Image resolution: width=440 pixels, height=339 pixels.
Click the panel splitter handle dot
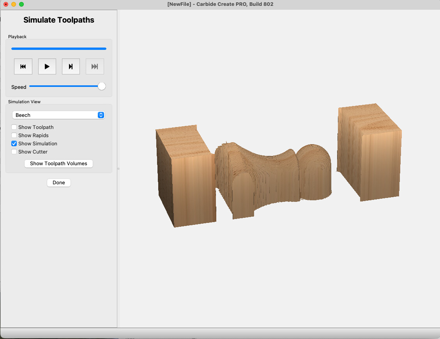[118, 169]
